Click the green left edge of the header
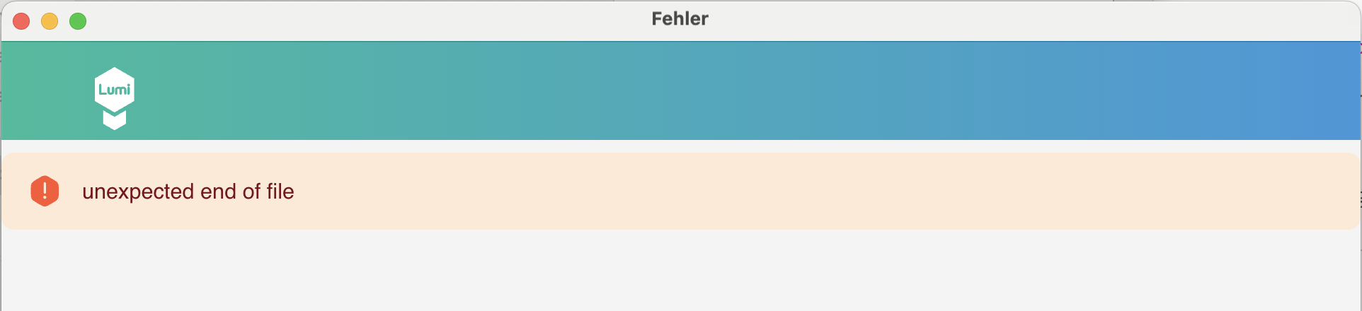1362x311 pixels. [x=28, y=90]
